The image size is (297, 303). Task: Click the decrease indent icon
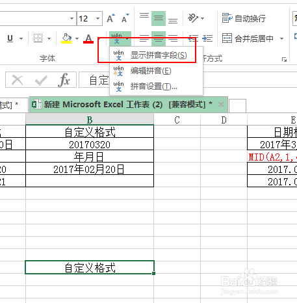click(x=193, y=38)
